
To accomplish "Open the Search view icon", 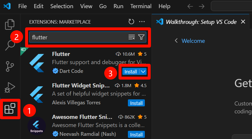I will pyautogui.click(x=10, y=45).
